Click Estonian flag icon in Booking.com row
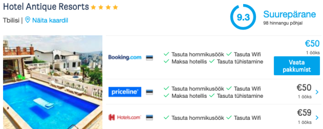Viewport: 323px width, 129px height. (x=150, y=58)
